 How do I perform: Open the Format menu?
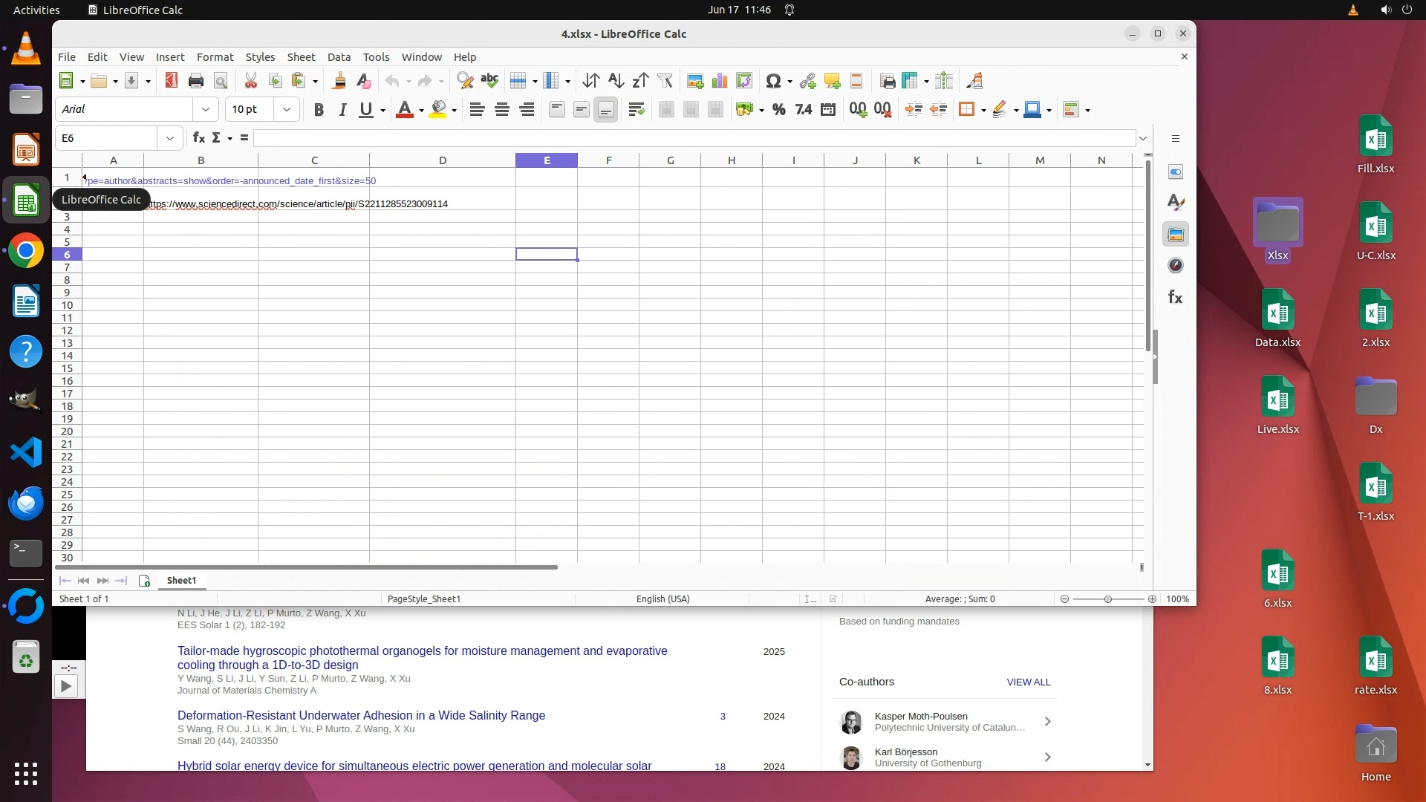215,57
